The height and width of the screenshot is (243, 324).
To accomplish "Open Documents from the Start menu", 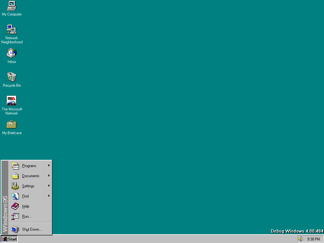I will click(x=30, y=176).
